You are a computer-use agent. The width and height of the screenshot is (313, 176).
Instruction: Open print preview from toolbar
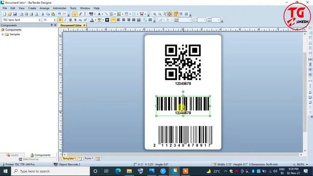coord(36,14)
